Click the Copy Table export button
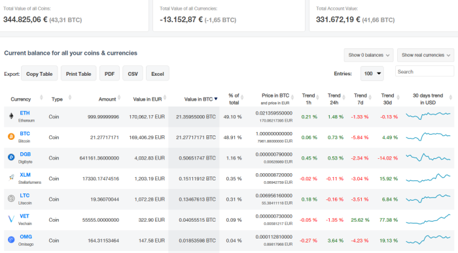Image resolution: width=458 pixels, height=253 pixels. (x=39, y=74)
